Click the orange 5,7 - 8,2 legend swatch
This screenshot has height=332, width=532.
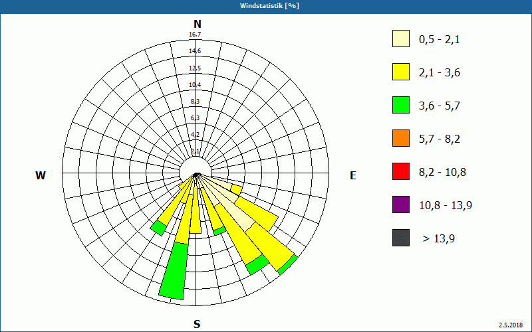(x=401, y=138)
